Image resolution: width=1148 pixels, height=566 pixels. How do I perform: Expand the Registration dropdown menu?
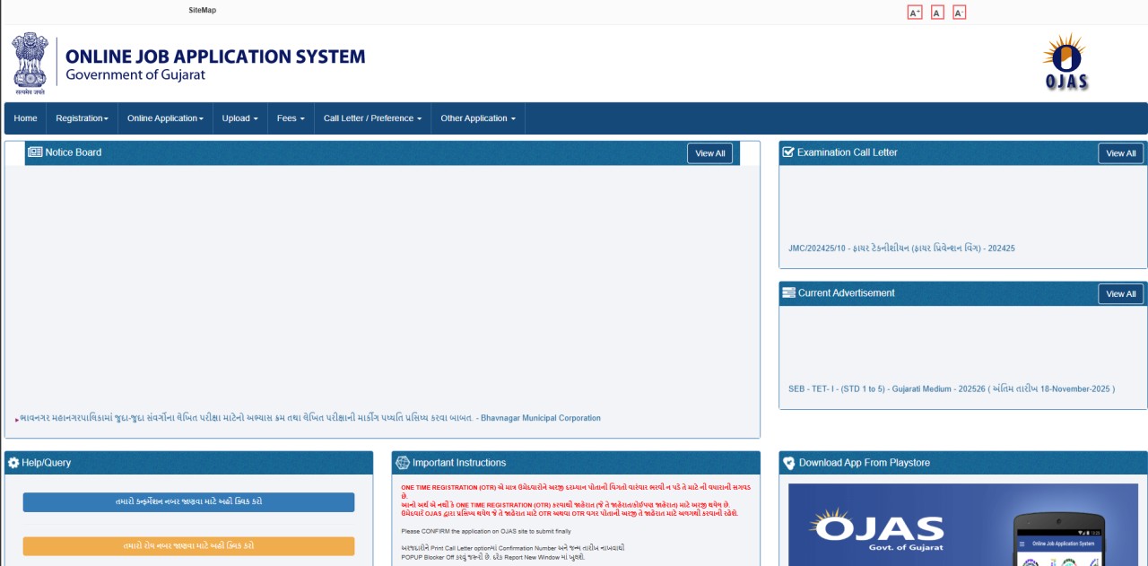pos(82,118)
